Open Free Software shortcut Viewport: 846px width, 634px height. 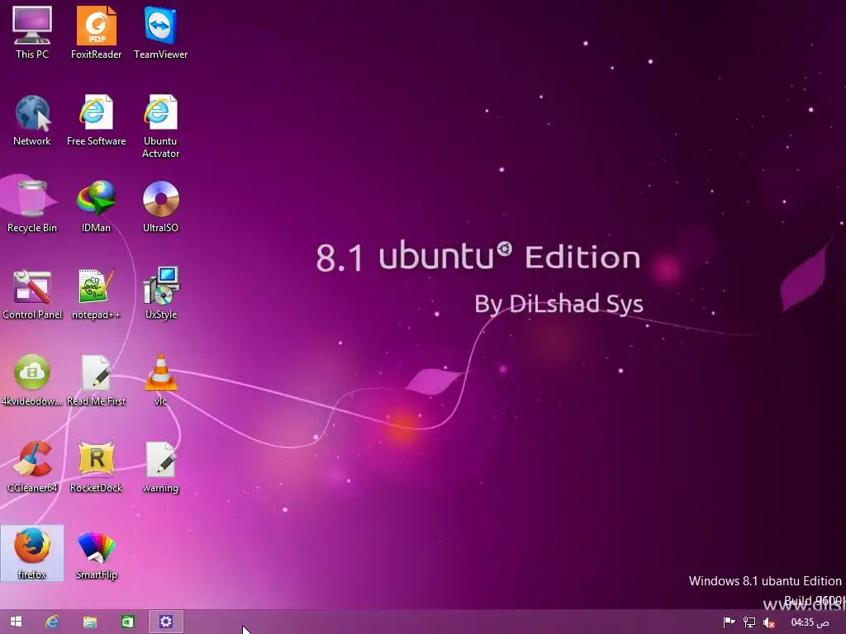[96, 120]
